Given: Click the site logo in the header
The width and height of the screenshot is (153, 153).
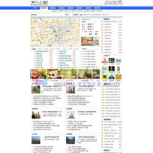Looking at the screenshot, I should point(39,3).
